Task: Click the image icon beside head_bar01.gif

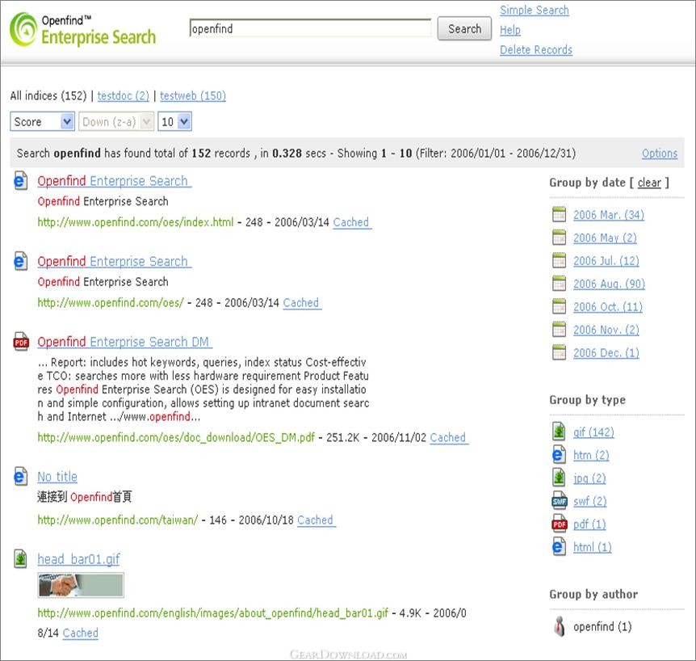Action: [20, 558]
